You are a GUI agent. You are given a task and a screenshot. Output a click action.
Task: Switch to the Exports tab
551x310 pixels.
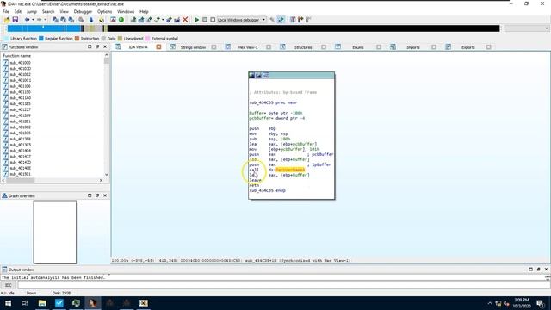pos(468,47)
